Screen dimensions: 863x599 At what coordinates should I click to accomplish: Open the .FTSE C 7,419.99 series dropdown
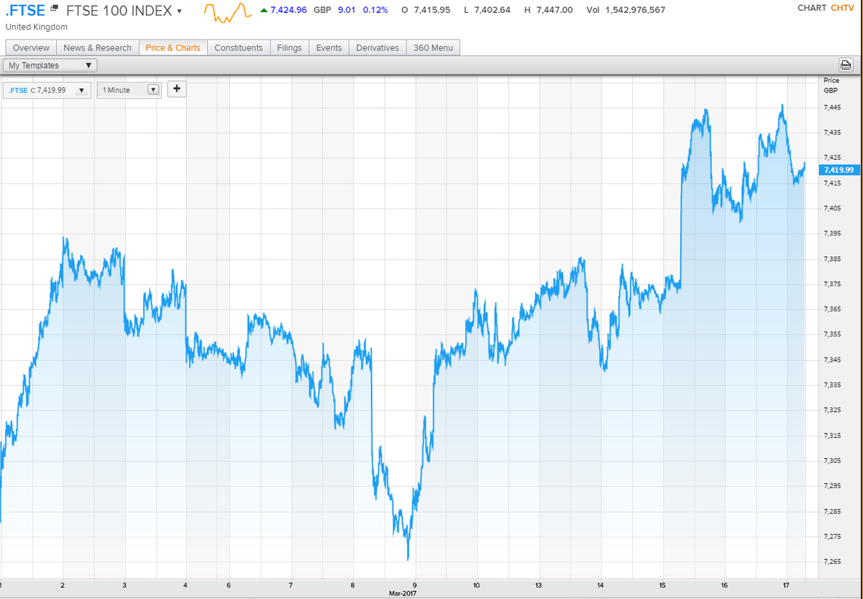(x=81, y=89)
